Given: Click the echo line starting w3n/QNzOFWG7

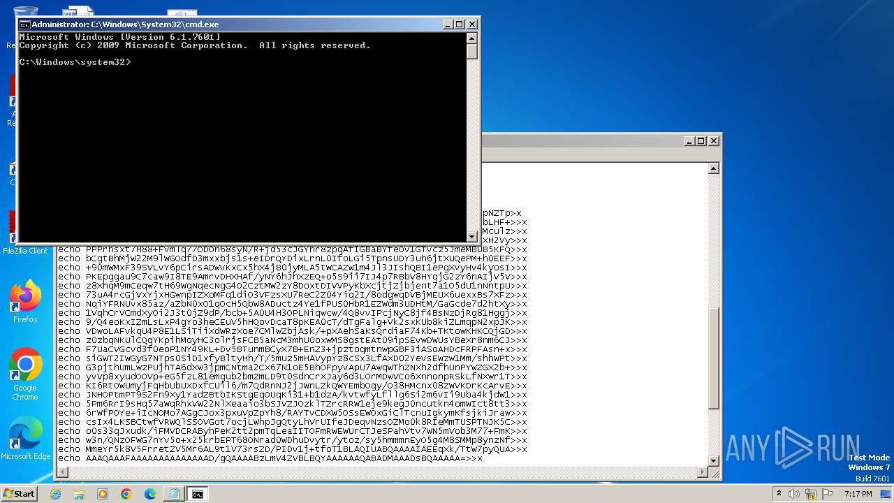Looking at the screenshot, I should 293,440.
